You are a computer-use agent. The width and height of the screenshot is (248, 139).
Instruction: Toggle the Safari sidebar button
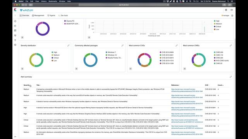click(x=31, y=5)
